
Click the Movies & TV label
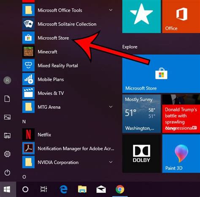(x=51, y=93)
